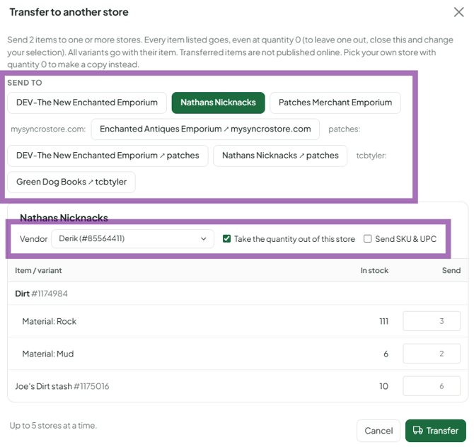Select DEV-The New Enchanted Emporium store chip
474x447 pixels.
tap(87, 103)
